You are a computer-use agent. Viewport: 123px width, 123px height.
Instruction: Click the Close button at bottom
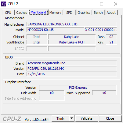[110, 118]
